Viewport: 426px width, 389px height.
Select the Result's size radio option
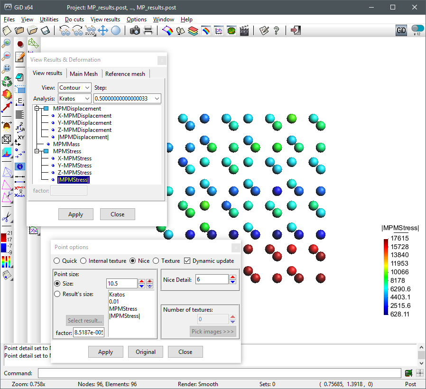click(57, 294)
